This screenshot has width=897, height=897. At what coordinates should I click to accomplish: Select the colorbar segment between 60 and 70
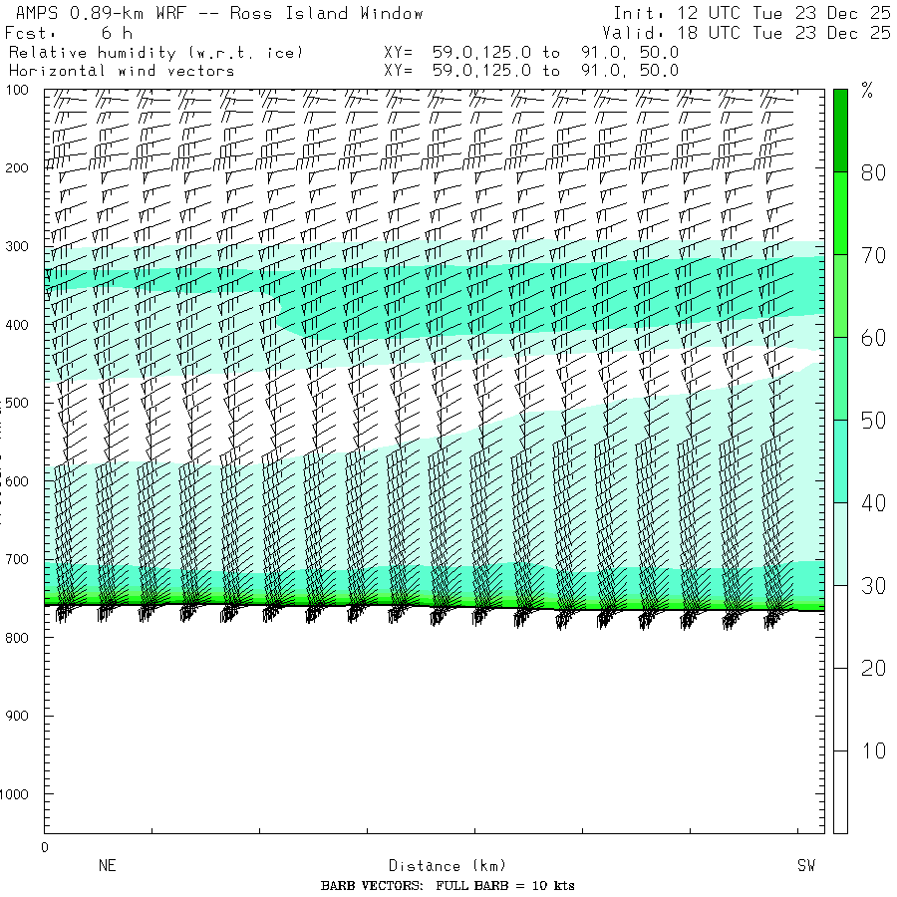840,295
